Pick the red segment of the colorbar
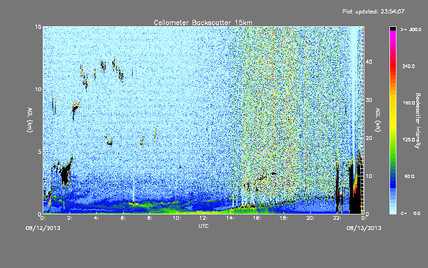The image size is (428, 268). (393, 65)
